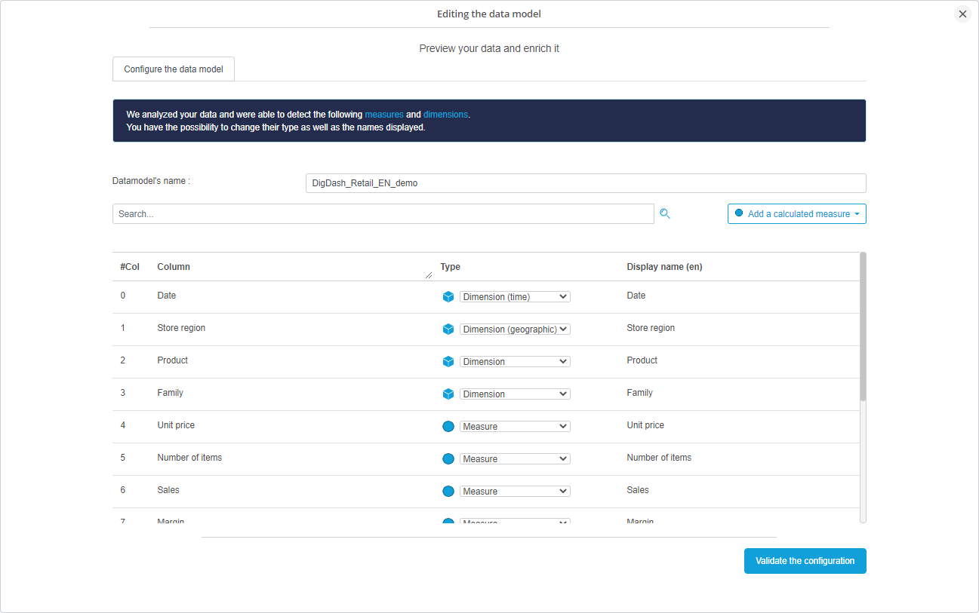Image resolution: width=979 pixels, height=613 pixels.
Task: Click into the Search field
Action: click(x=383, y=214)
